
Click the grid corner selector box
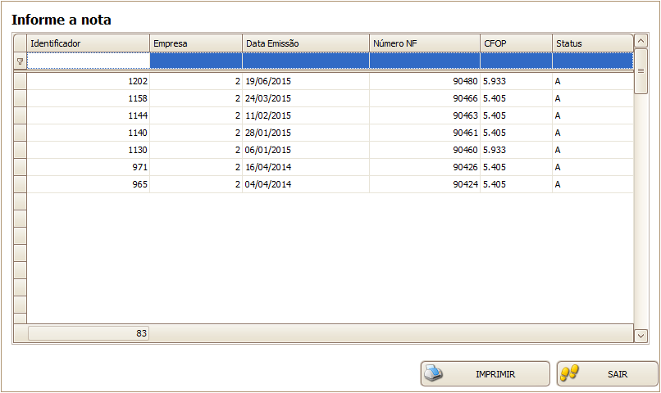pyautogui.click(x=20, y=43)
